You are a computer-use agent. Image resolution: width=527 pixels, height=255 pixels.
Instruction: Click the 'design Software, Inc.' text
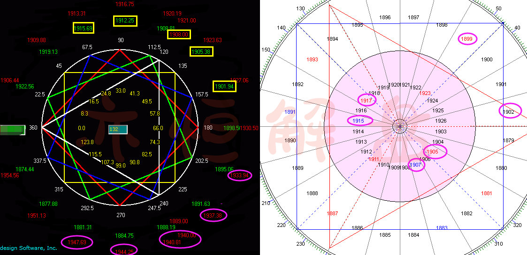point(29,248)
